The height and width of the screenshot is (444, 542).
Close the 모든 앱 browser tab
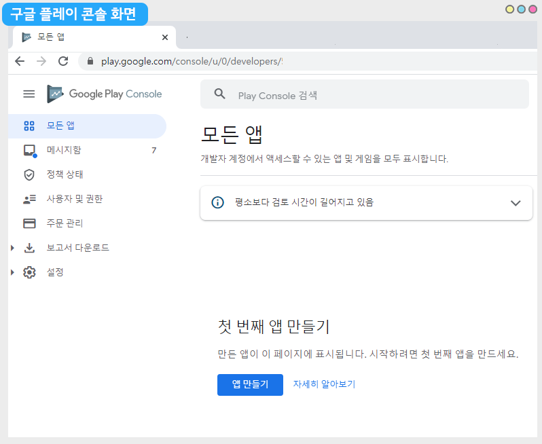tap(164, 37)
